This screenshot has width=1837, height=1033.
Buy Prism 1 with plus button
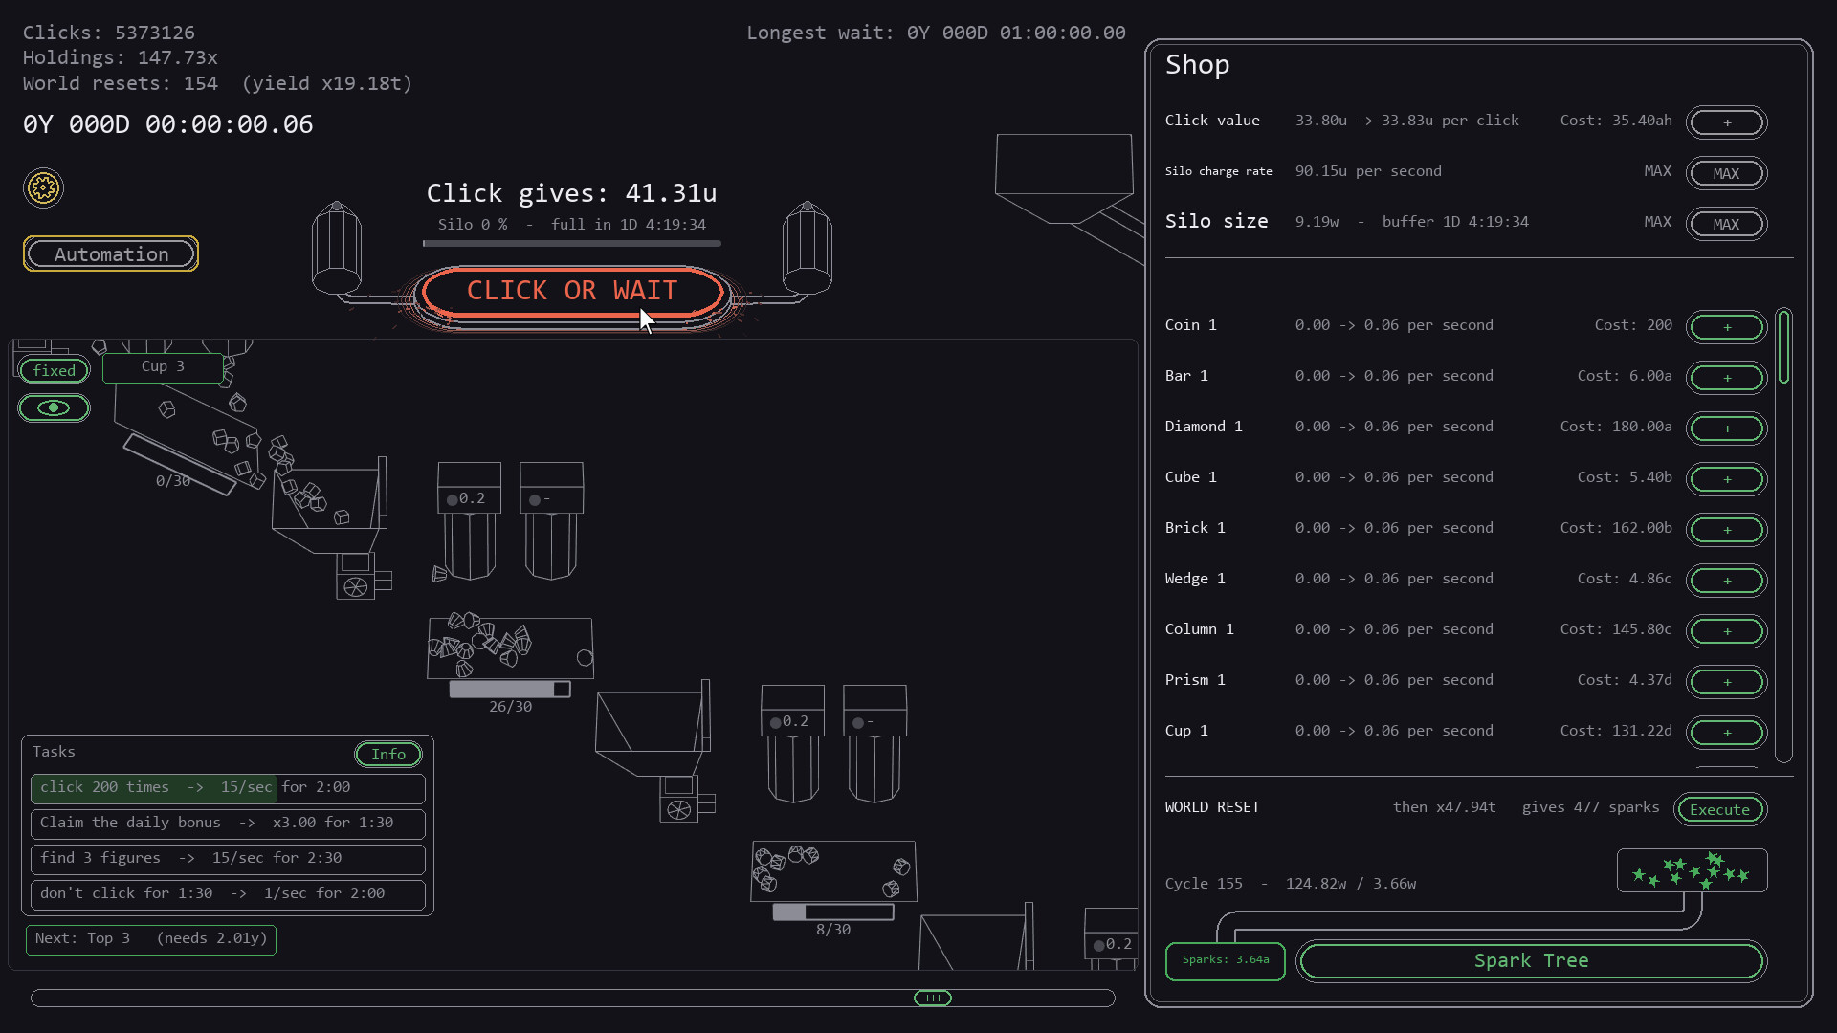coord(1727,682)
